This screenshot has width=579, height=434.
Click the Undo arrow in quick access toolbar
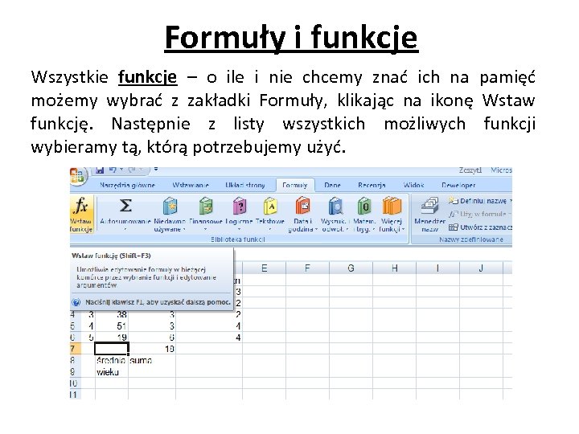pos(113,170)
